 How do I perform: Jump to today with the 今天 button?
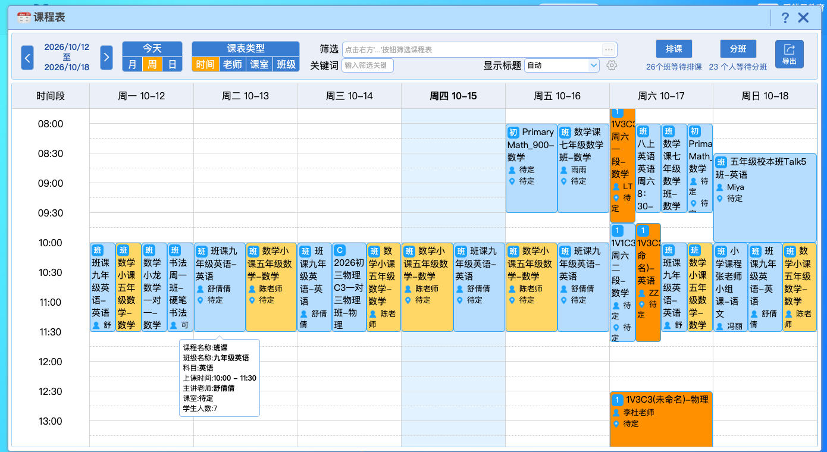[x=152, y=49]
